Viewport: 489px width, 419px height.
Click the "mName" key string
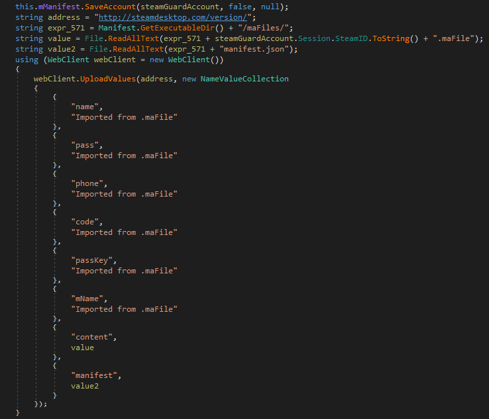click(x=87, y=299)
